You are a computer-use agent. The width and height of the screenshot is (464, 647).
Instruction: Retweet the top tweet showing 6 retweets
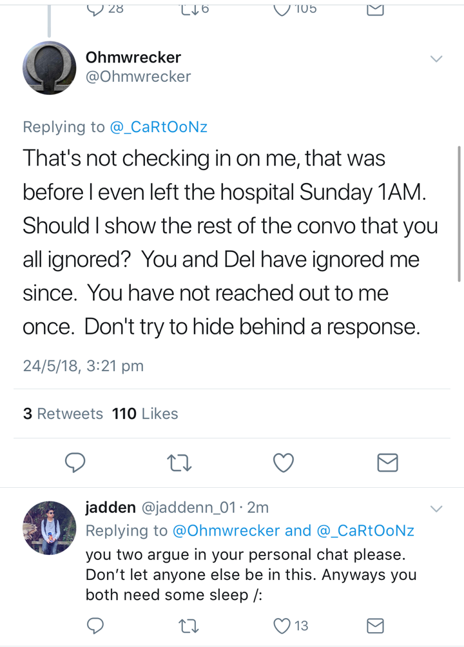[x=195, y=8]
